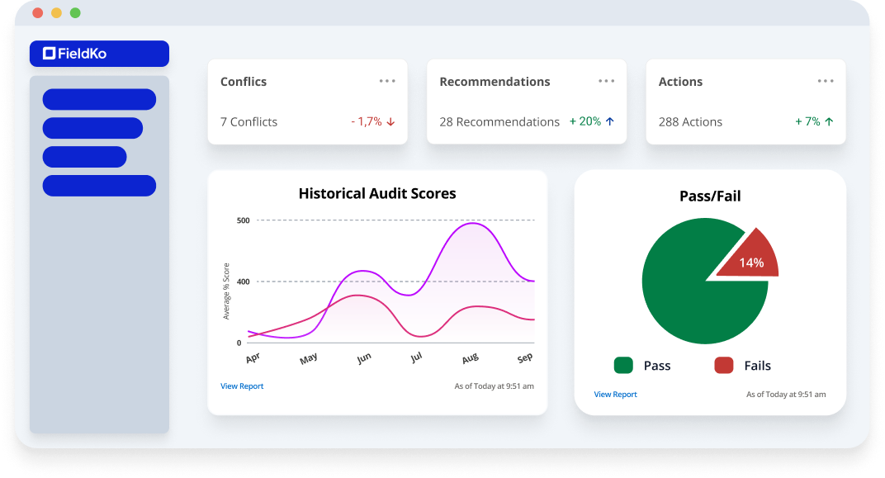Click the Pass/Fail heading
This screenshot has height=478, width=885.
click(710, 196)
